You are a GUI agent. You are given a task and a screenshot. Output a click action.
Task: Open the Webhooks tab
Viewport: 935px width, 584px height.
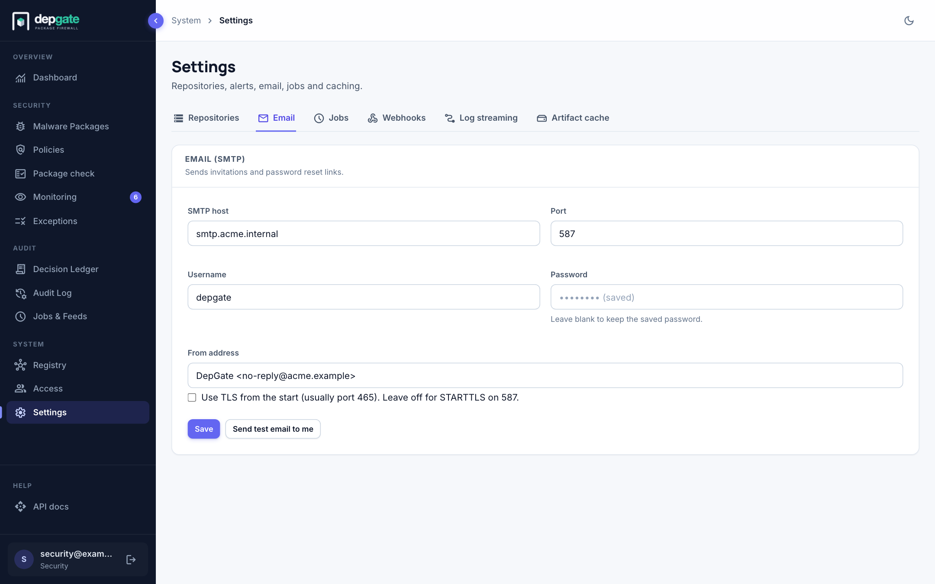click(397, 118)
